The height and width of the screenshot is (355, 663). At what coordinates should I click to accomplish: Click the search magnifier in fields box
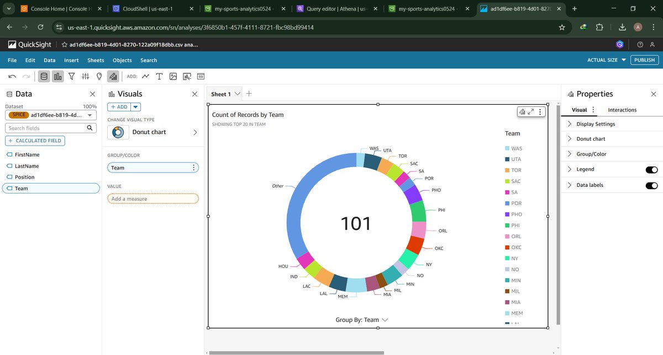pos(90,128)
